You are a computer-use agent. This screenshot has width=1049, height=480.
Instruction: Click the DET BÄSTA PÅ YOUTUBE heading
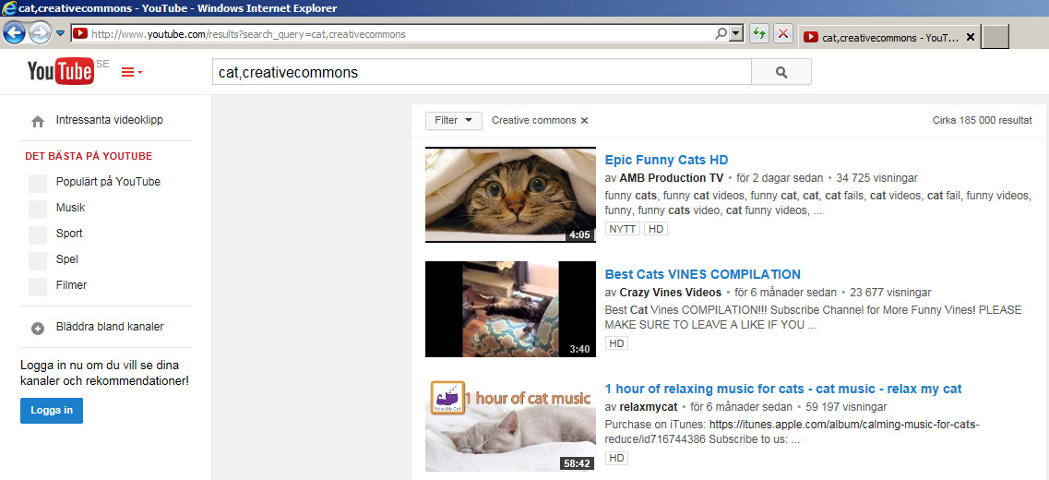89,157
